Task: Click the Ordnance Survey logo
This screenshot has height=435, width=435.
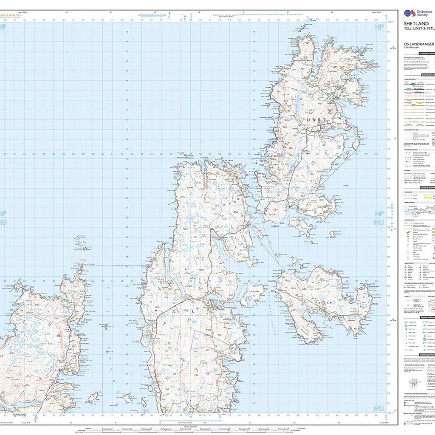Action: point(410,14)
